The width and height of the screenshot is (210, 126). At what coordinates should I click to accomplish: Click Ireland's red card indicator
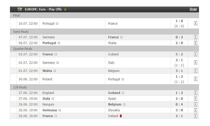(121, 116)
